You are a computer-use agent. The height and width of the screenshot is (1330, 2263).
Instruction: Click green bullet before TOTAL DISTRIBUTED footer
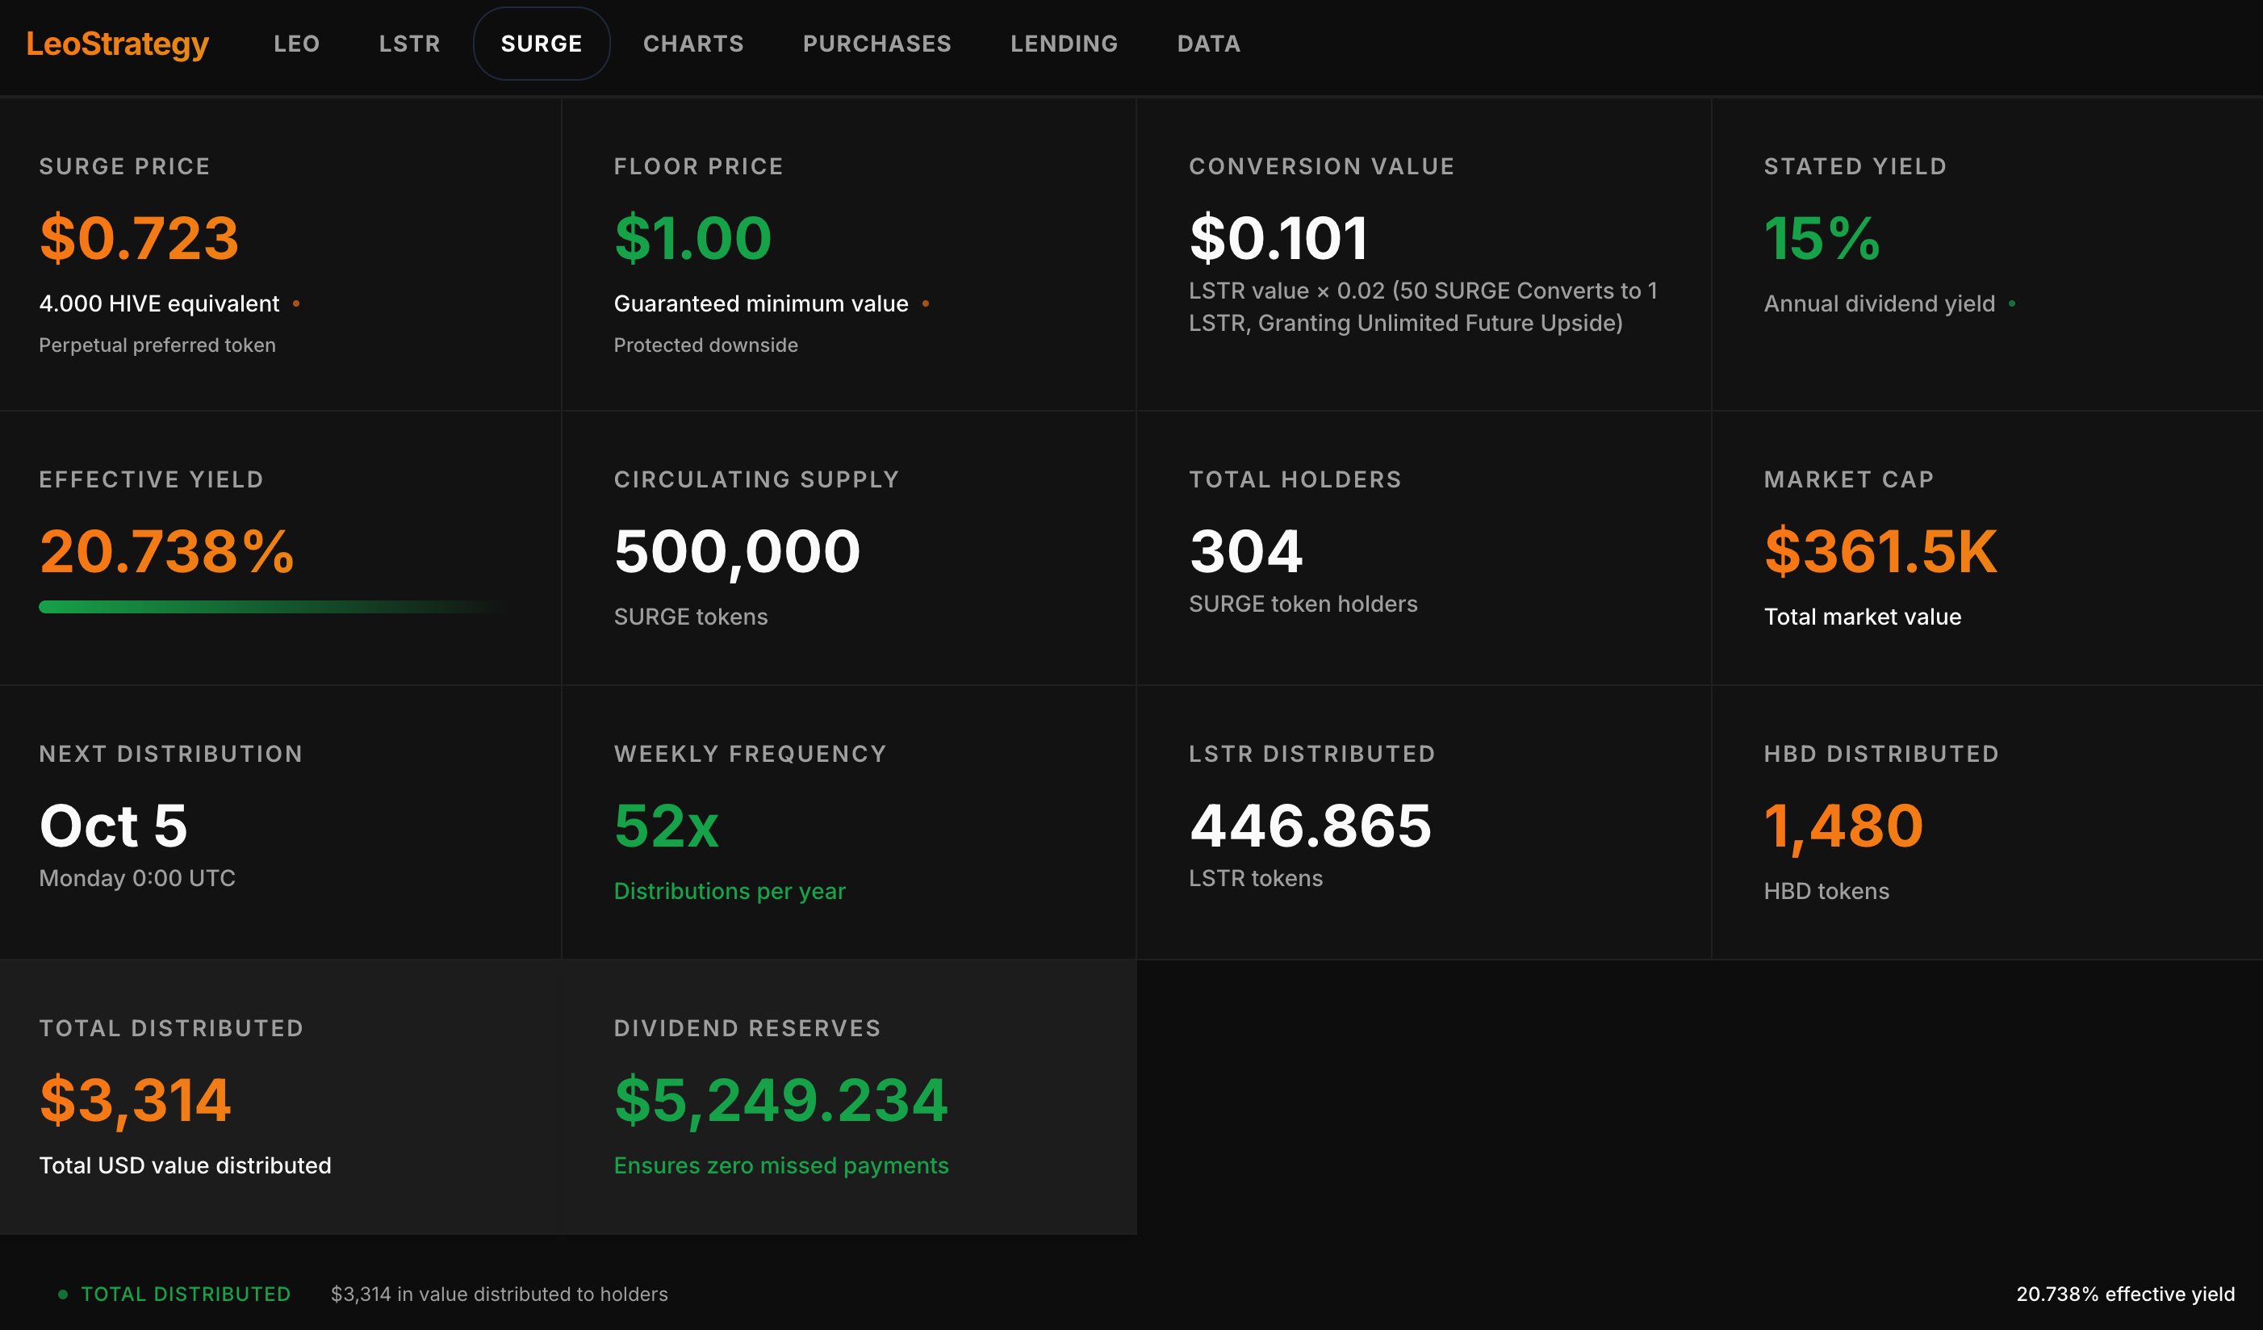pos(63,1294)
